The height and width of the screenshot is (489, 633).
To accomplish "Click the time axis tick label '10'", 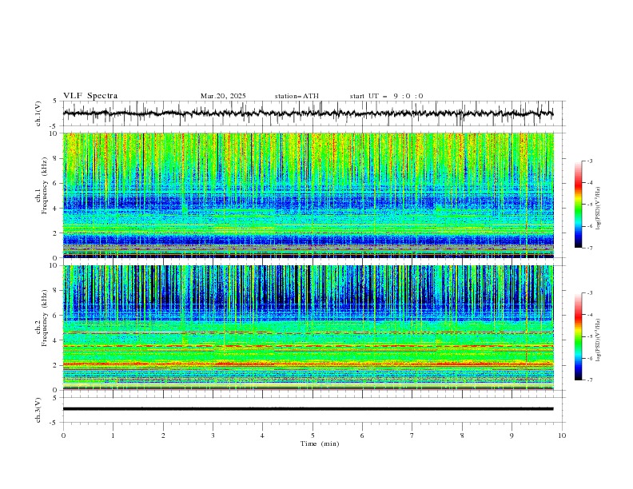I will click(x=562, y=435).
